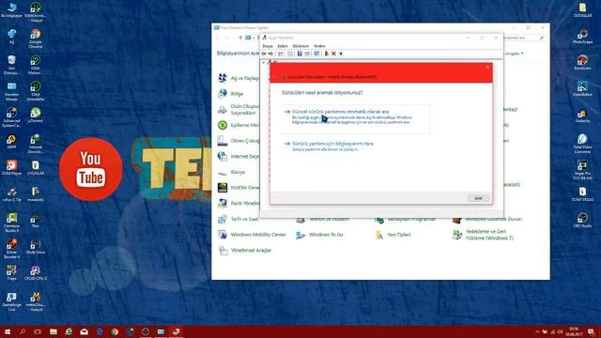Viewport: 601px width, 338px height.
Task: Open the GOM Player desktop shortcut
Action: tap(11, 167)
